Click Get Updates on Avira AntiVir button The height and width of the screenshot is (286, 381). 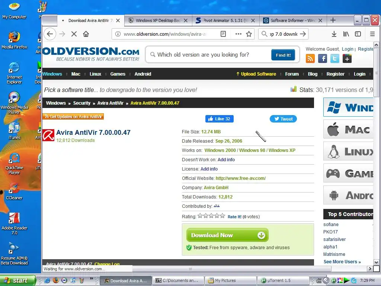(x=73, y=117)
